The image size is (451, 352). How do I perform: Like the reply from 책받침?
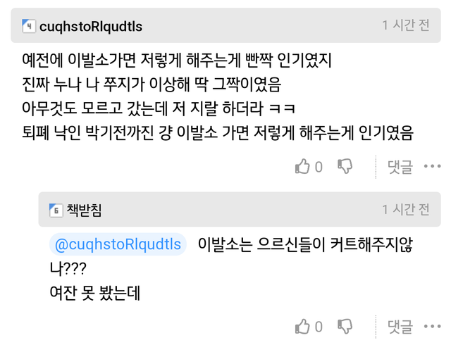click(x=302, y=327)
